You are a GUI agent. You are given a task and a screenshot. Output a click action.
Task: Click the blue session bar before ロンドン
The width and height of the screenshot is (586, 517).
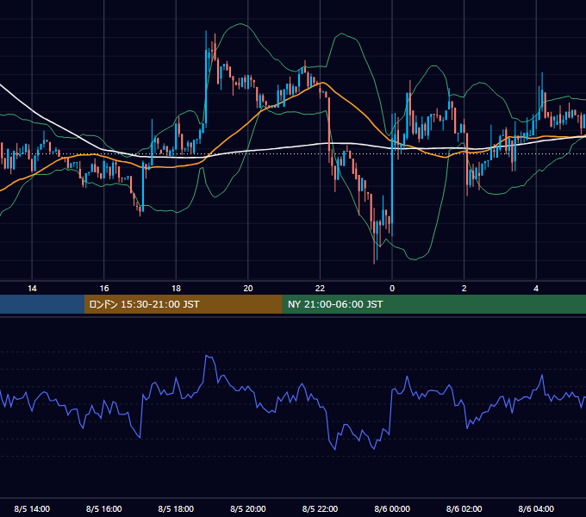pyautogui.click(x=42, y=304)
